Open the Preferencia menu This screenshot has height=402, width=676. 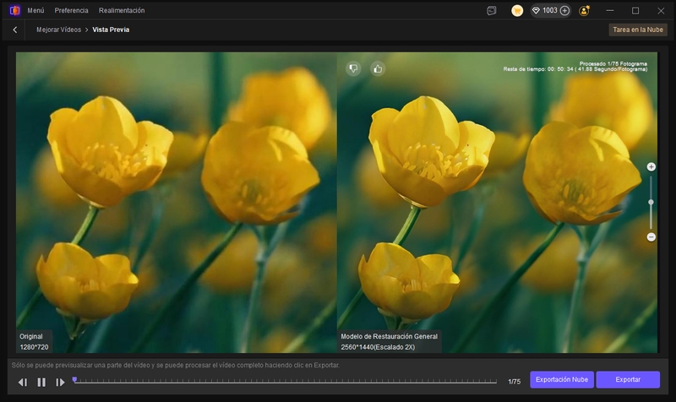[x=71, y=10]
